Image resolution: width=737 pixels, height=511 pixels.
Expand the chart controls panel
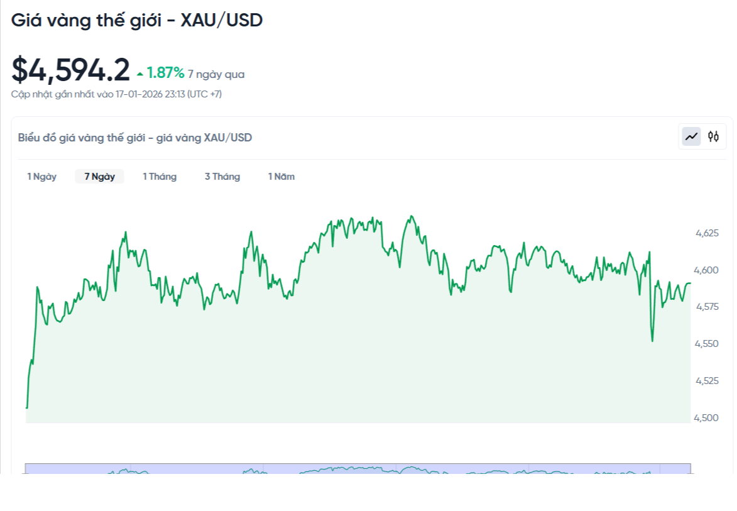(x=702, y=136)
